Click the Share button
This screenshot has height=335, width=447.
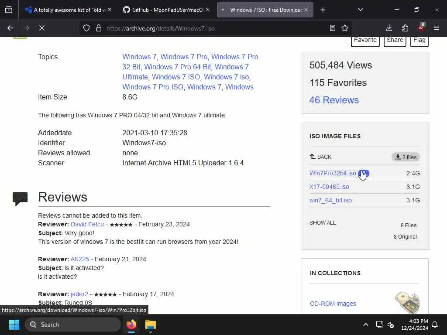point(395,40)
